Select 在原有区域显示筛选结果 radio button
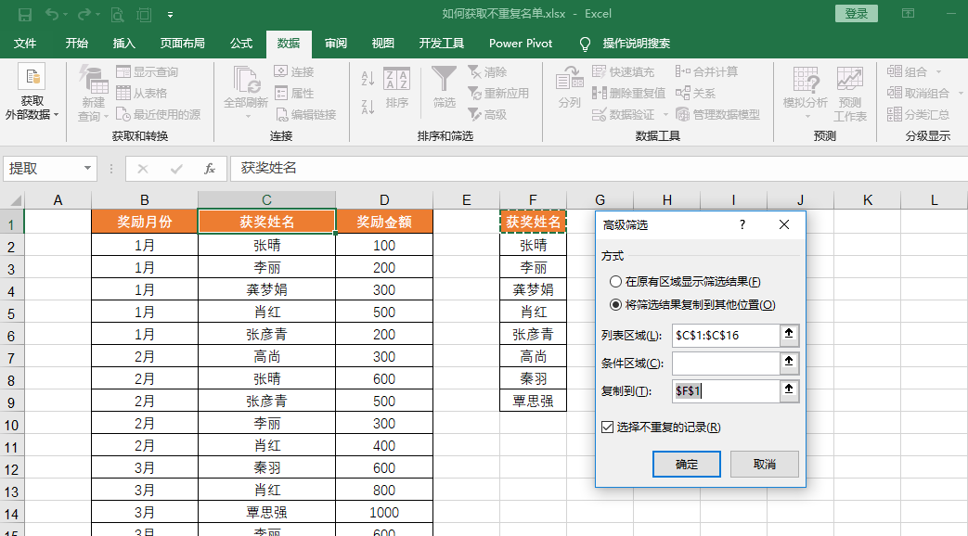This screenshot has height=536, width=968. click(615, 282)
